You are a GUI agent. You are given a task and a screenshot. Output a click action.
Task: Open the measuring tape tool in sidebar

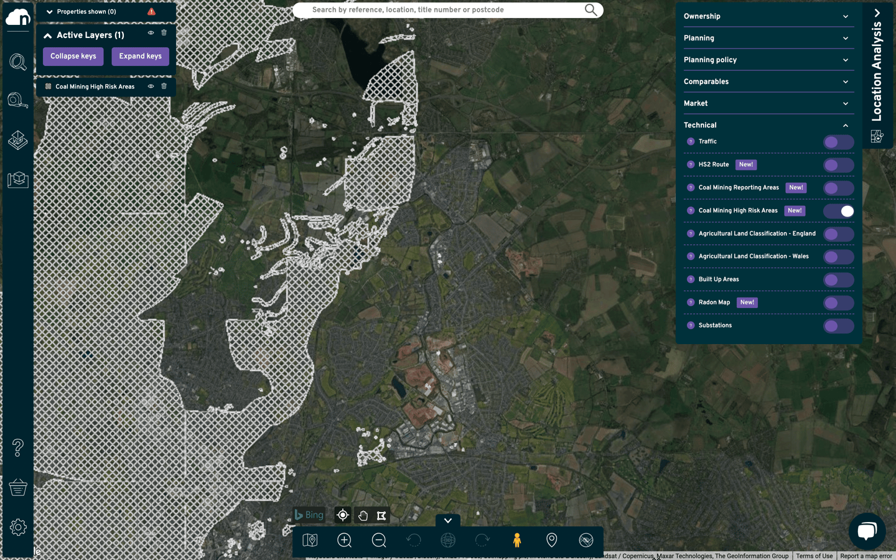17,100
